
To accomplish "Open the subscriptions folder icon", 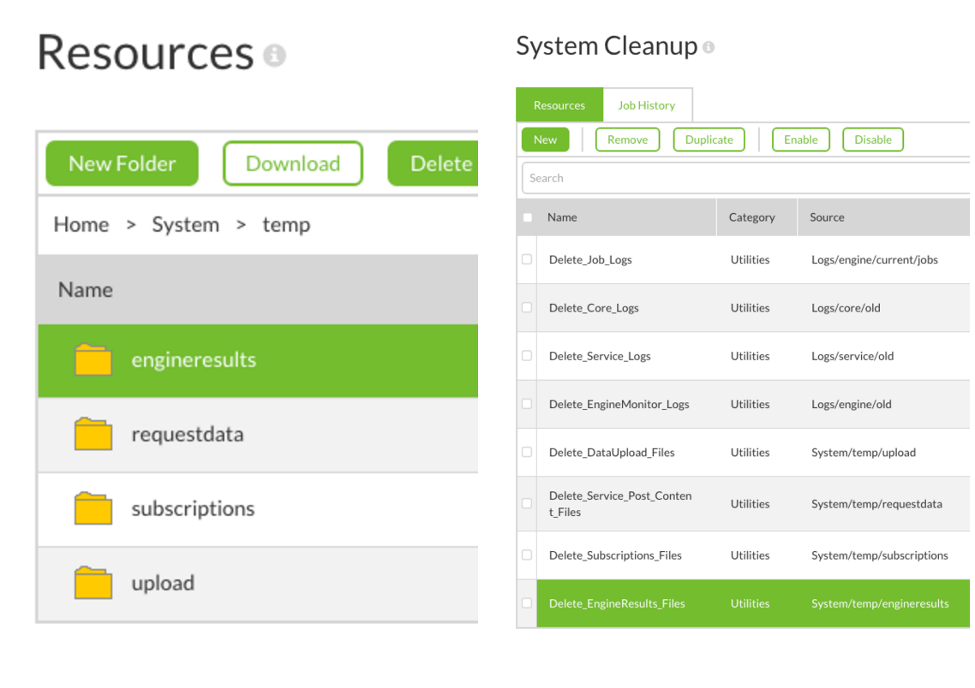I will [93, 509].
